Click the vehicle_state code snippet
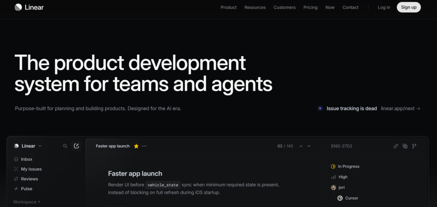Image resolution: width=437 pixels, height=207 pixels. [163, 185]
